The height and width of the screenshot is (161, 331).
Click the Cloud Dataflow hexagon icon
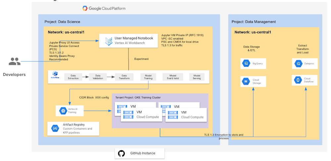(x=298, y=80)
